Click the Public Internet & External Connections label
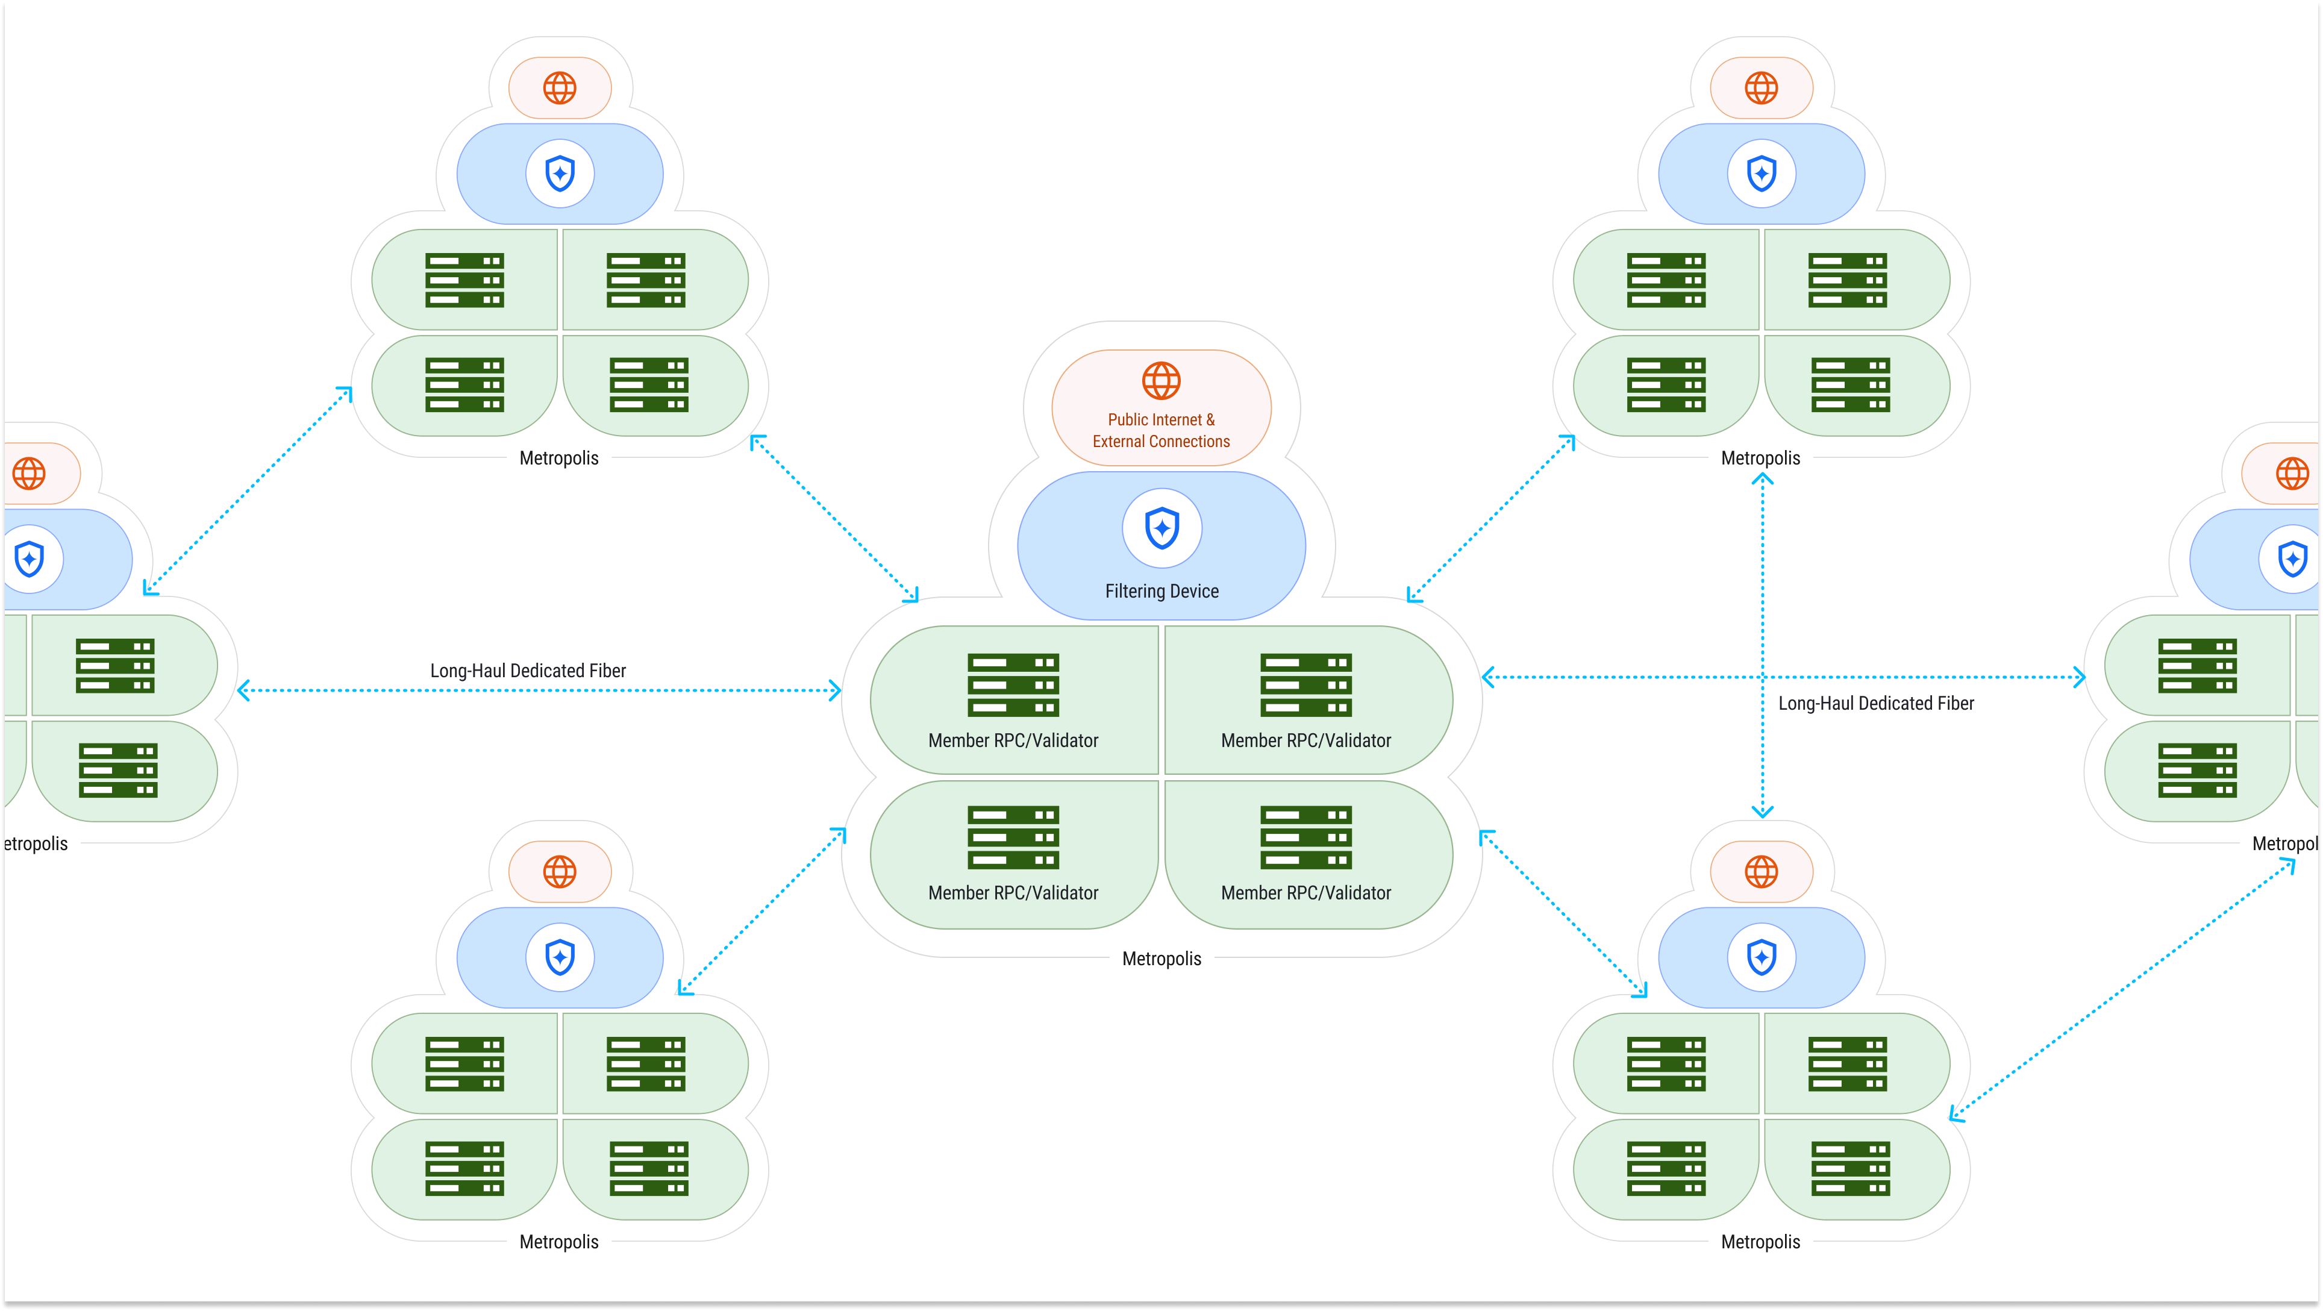This screenshot has width=2323, height=1311. (1161, 431)
